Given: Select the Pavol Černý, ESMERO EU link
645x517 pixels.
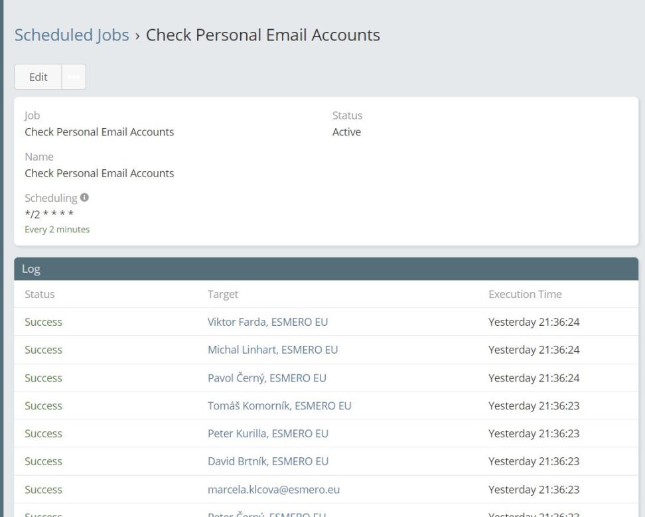Looking at the screenshot, I should [x=267, y=378].
